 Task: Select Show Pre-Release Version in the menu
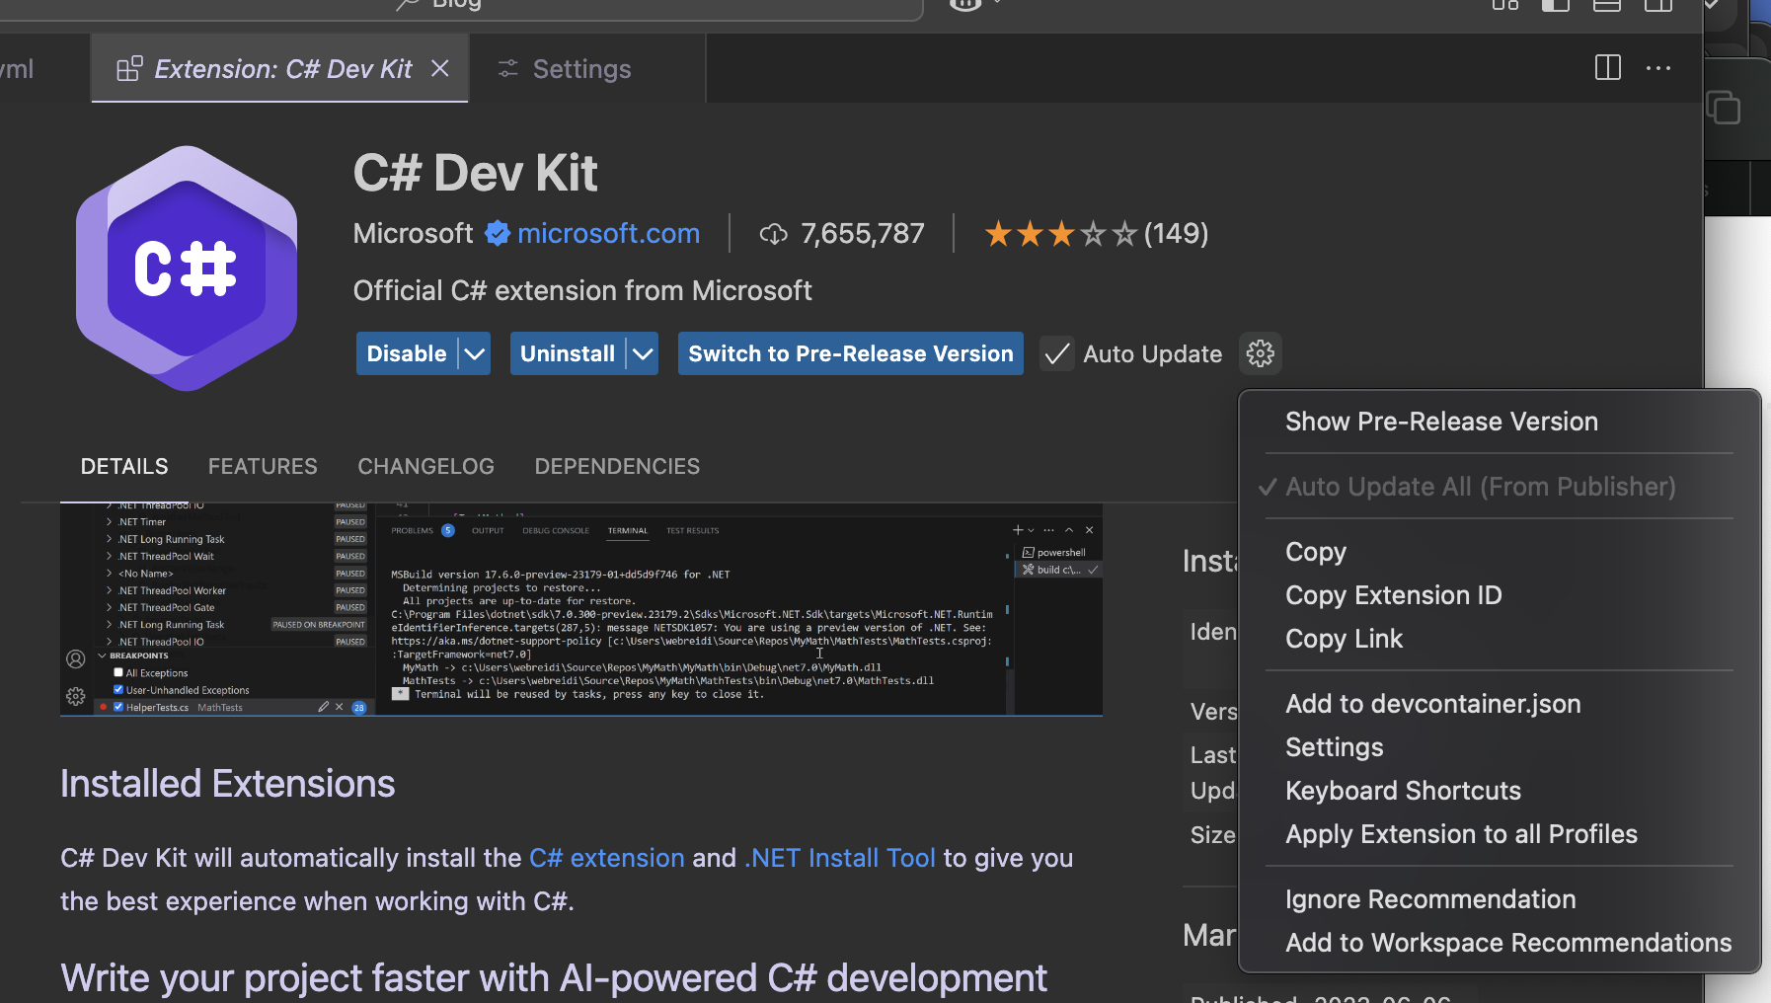click(1441, 422)
